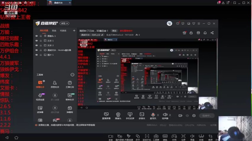
Task: Download the 虚拟形象 tool
Action: click(x=55, y=109)
